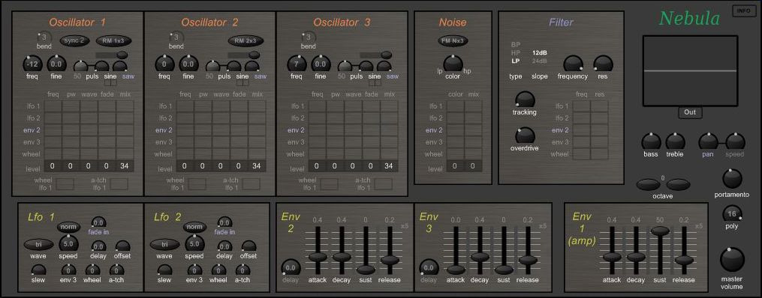Toggle RM 2x3 on Oscillator 2
This screenshot has width=762, height=298.
click(245, 40)
